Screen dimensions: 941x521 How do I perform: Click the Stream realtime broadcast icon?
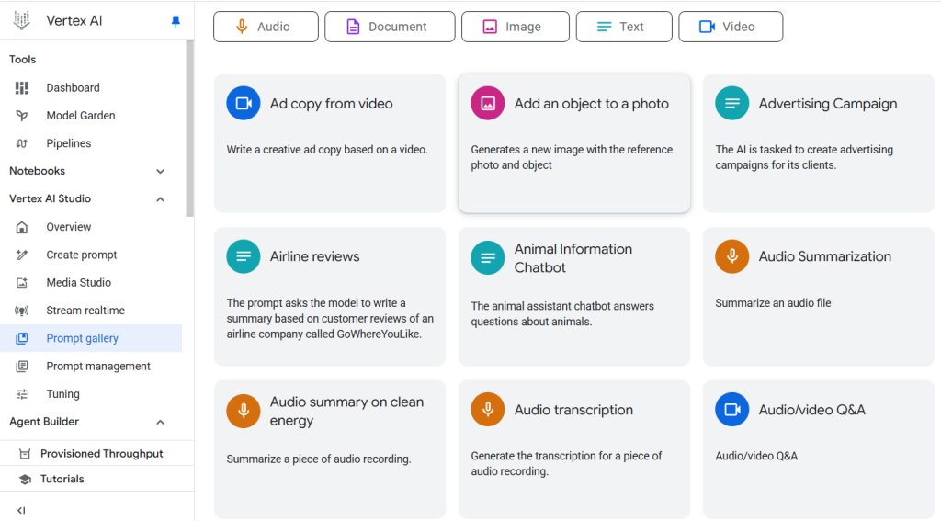pos(22,311)
